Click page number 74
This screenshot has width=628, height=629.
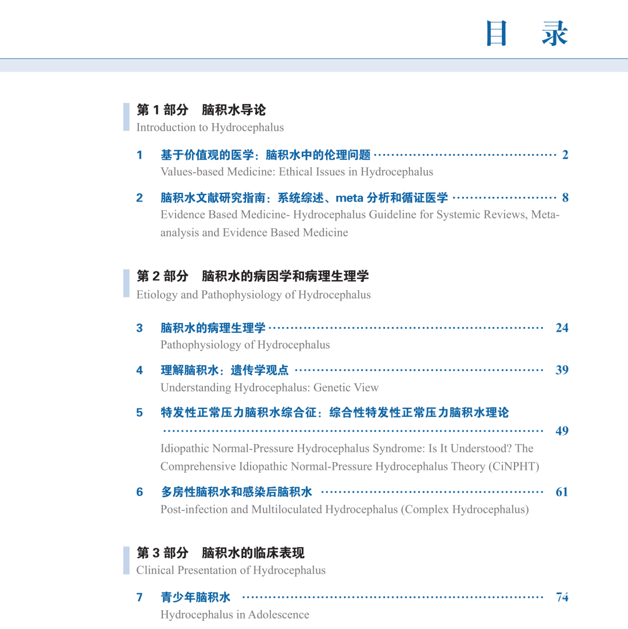pyautogui.click(x=562, y=597)
